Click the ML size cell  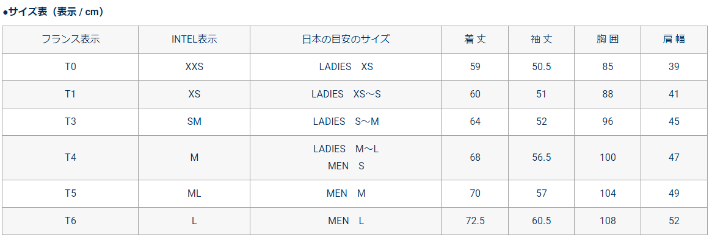(194, 194)
